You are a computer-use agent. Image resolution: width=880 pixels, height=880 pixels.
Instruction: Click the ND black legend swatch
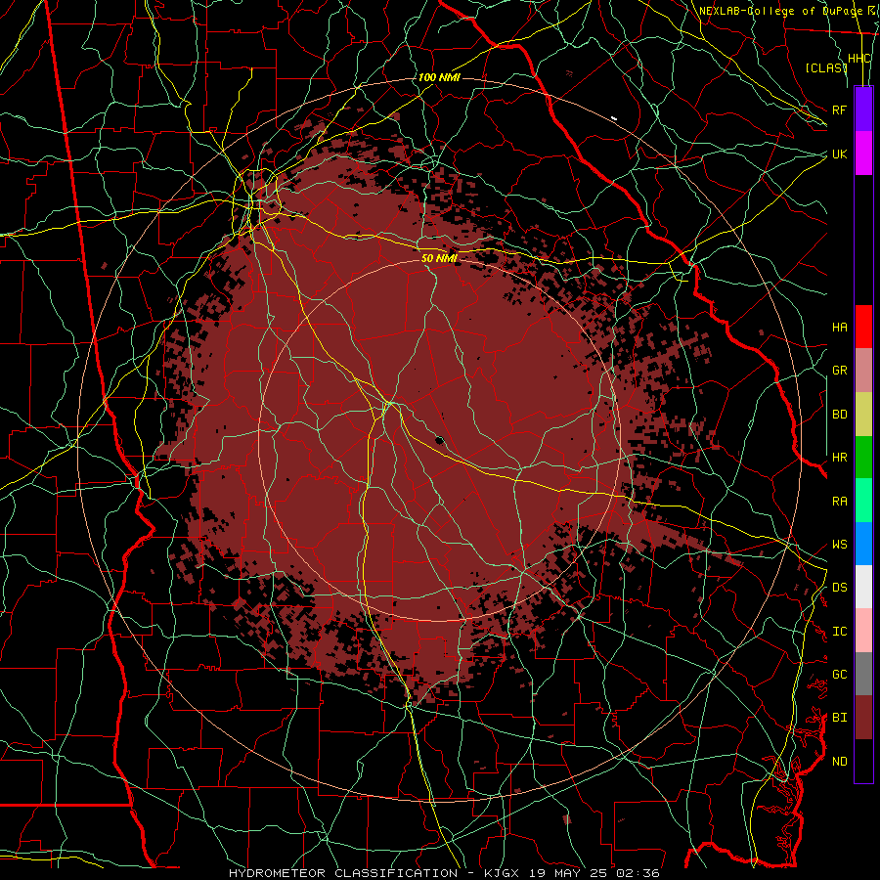[863, 761]
